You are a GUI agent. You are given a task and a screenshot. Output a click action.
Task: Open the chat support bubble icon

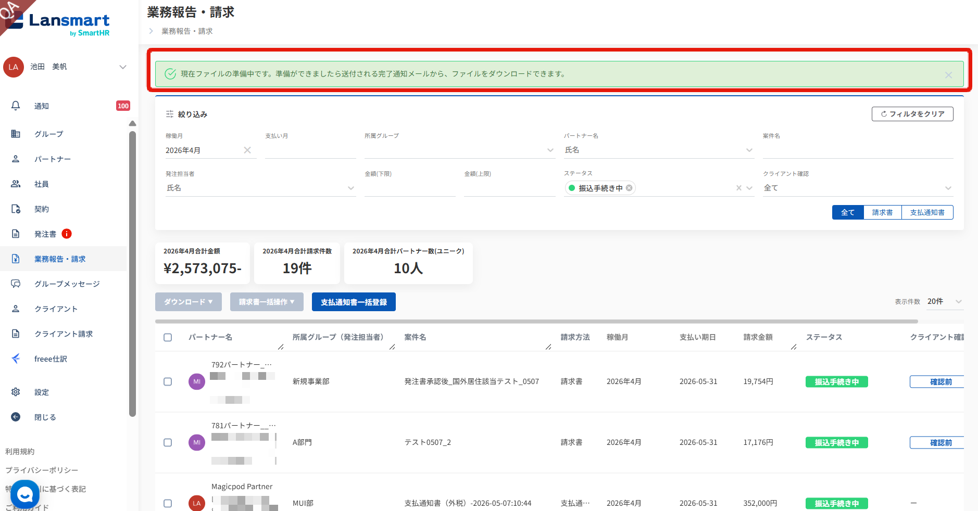pyautogui.click(x=25, y=494)
